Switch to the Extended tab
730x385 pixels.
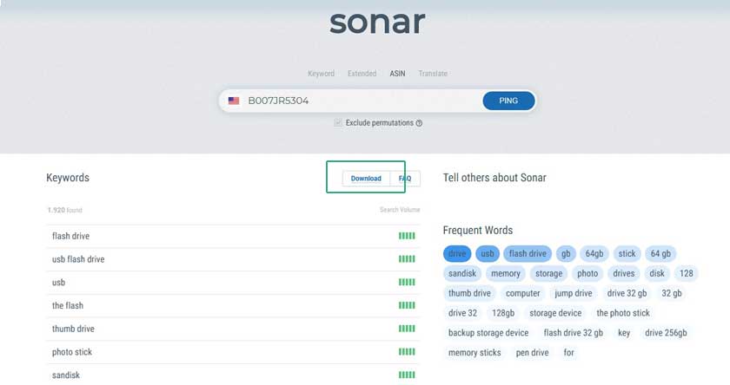click(362, 74)
